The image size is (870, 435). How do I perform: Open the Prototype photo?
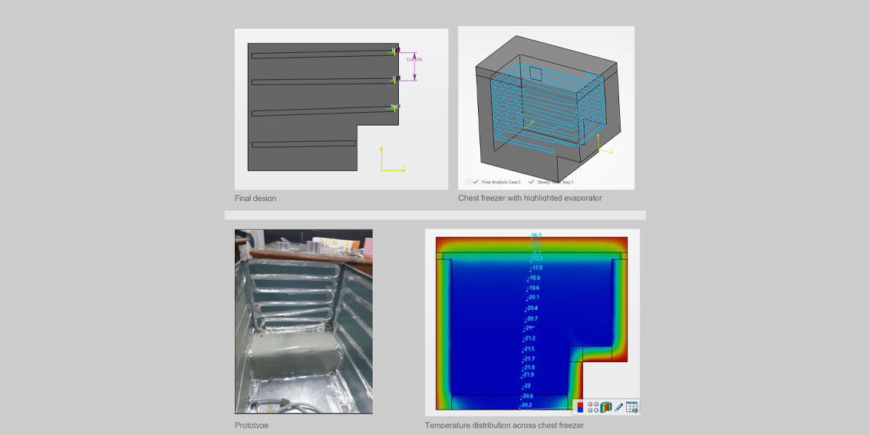tap(304, 321)
